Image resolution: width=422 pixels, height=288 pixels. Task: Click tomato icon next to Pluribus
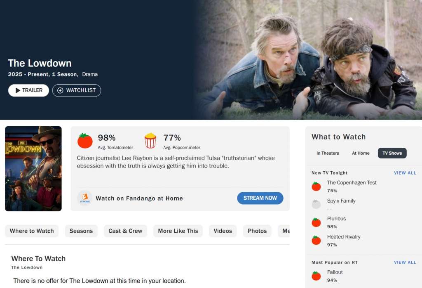(316, 222)
